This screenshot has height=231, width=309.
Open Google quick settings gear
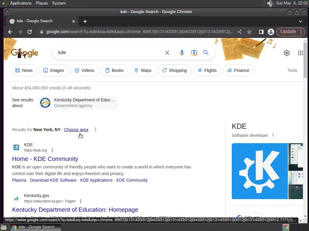[287, 53]
